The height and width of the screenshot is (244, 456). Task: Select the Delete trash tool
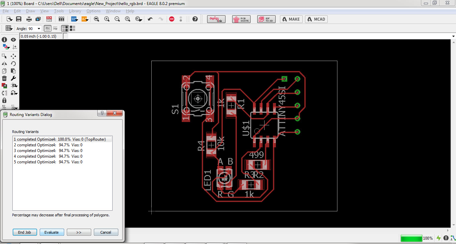(x=4, y=78)
